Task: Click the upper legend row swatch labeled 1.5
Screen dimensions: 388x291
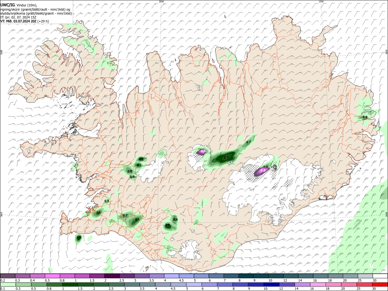Action: [97, 276]
